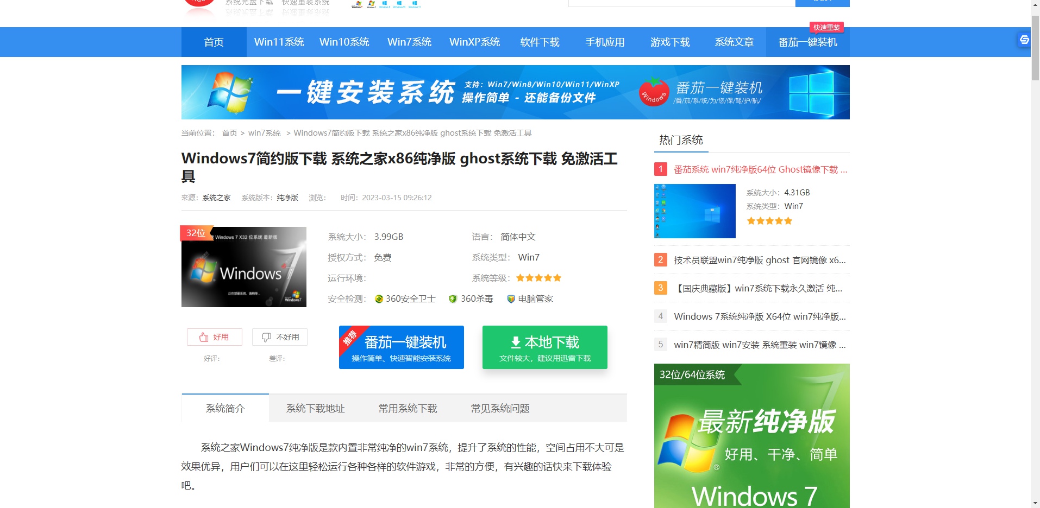Click the 系统之家 source text

point(217,198)
